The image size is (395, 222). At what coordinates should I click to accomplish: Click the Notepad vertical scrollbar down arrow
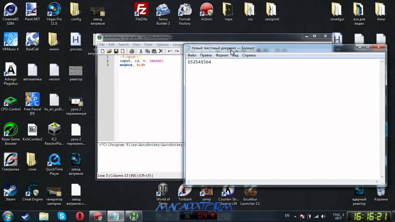click(382, 177)
